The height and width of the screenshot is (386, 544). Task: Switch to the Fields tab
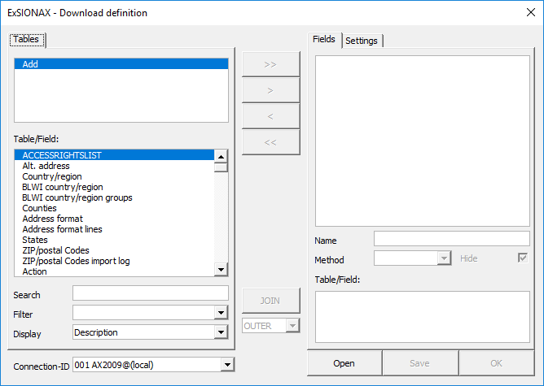pyautogui.click(x=324, y=40)
